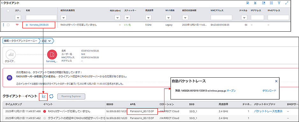Click the オープン link in packet trace popup
299x122 pixels.
click(x=231, y=91)
